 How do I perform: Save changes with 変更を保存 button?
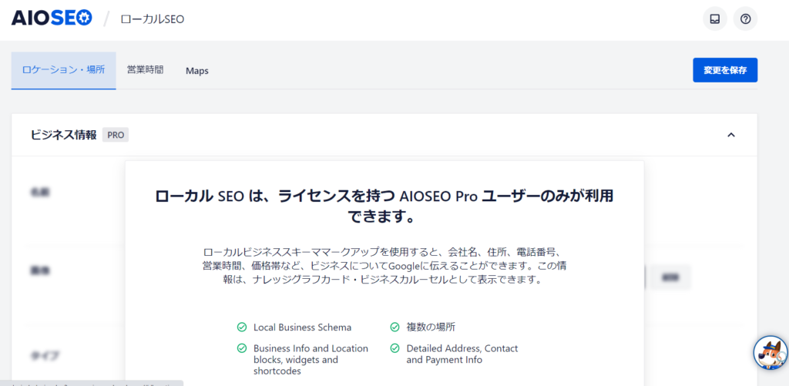(724, 70)
